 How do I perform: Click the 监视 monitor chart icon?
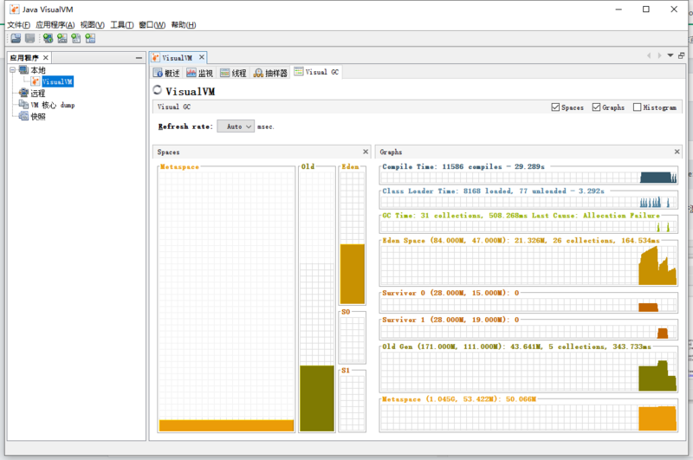pos(191,73)
